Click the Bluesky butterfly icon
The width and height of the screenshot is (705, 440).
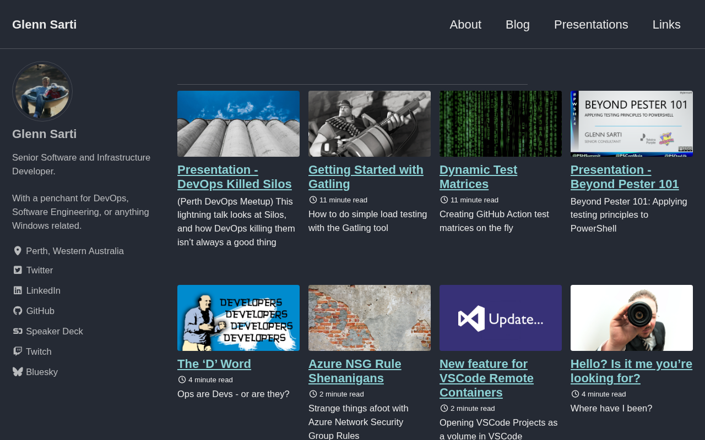tap(18, 372)
